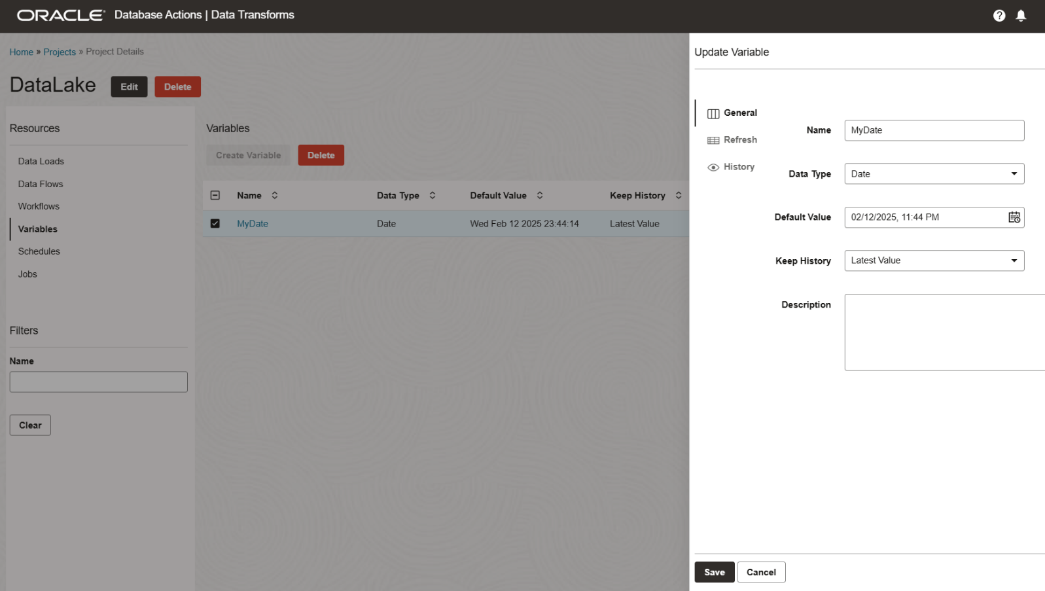Switch to the Refresh tab
The height and width of the screenshot is (591, 1045).
click(732, 140)
